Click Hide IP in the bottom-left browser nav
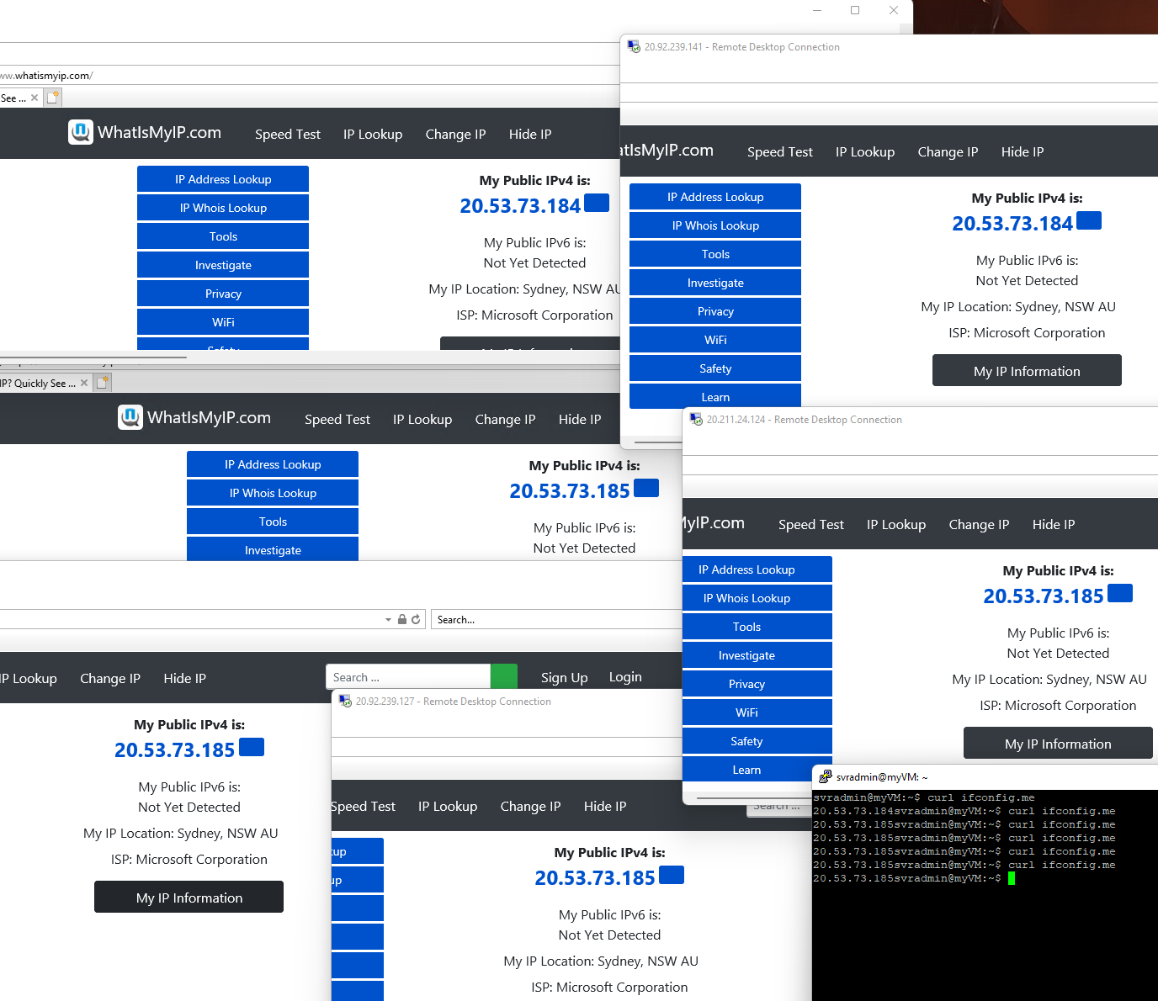The height and width of the screenshot is (1001, 1158). pos(184,679)
